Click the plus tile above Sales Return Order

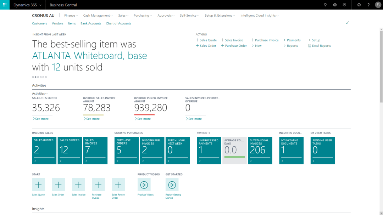coord(118,185)
